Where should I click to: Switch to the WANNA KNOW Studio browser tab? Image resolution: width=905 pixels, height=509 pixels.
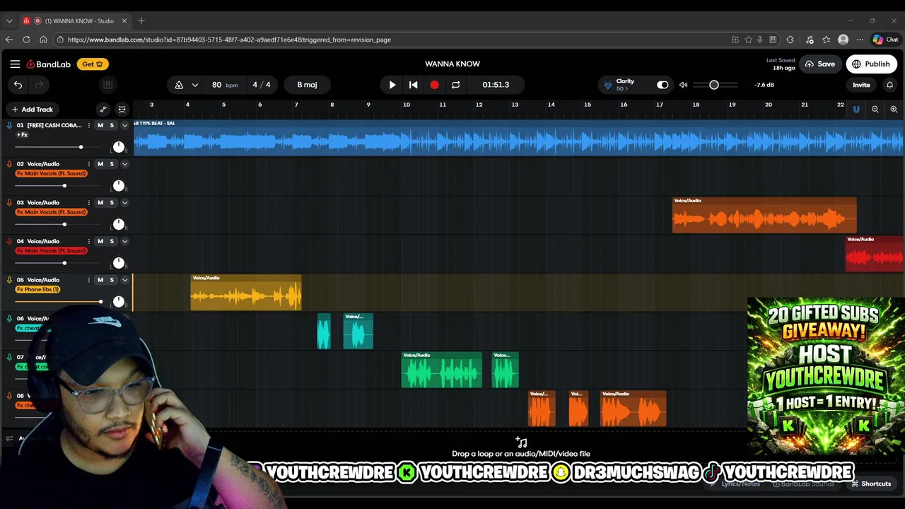click(x=75, y=21)
